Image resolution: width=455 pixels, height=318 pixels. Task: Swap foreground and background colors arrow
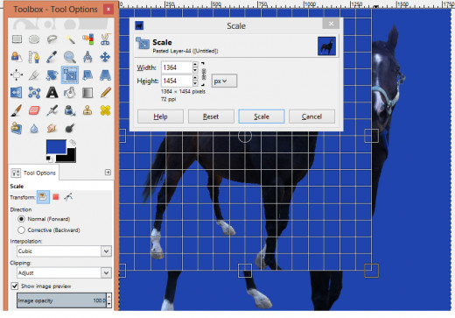point(73,143)
